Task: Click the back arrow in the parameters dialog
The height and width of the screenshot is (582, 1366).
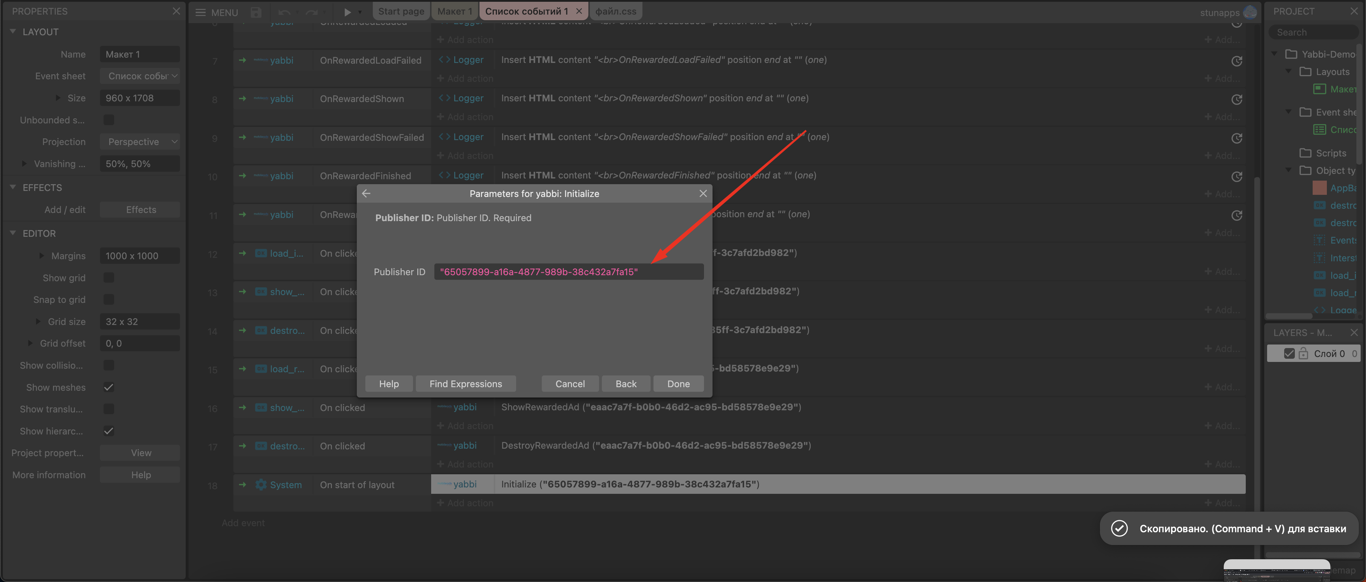Action: (366, 193)
